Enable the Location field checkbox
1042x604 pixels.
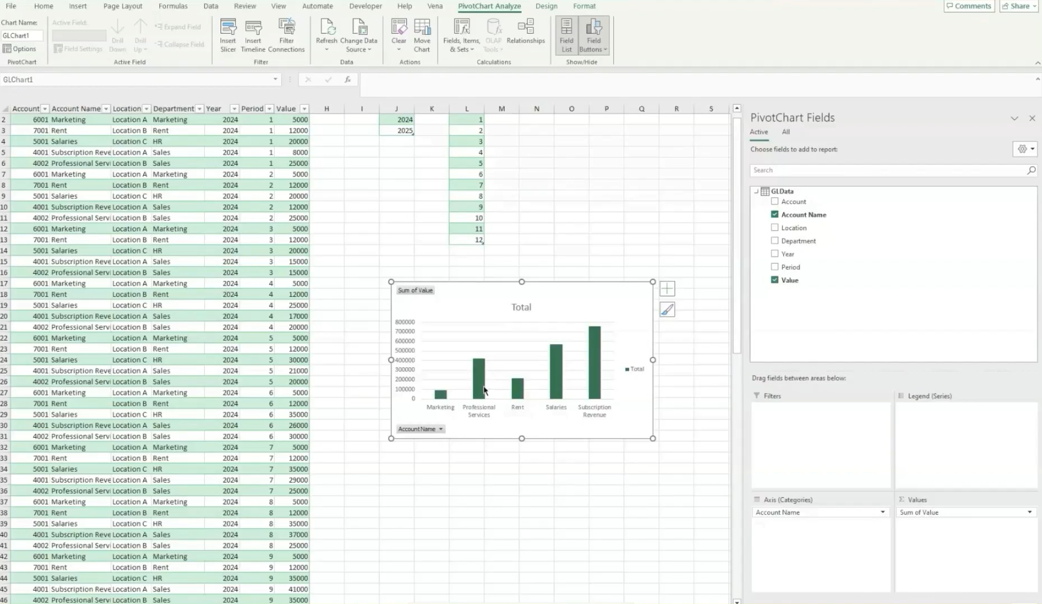(775, 227)
